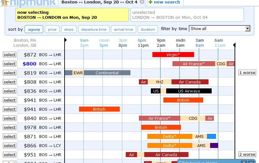Sort flights by agony
259x163 pixels.
tap(34, 29)
